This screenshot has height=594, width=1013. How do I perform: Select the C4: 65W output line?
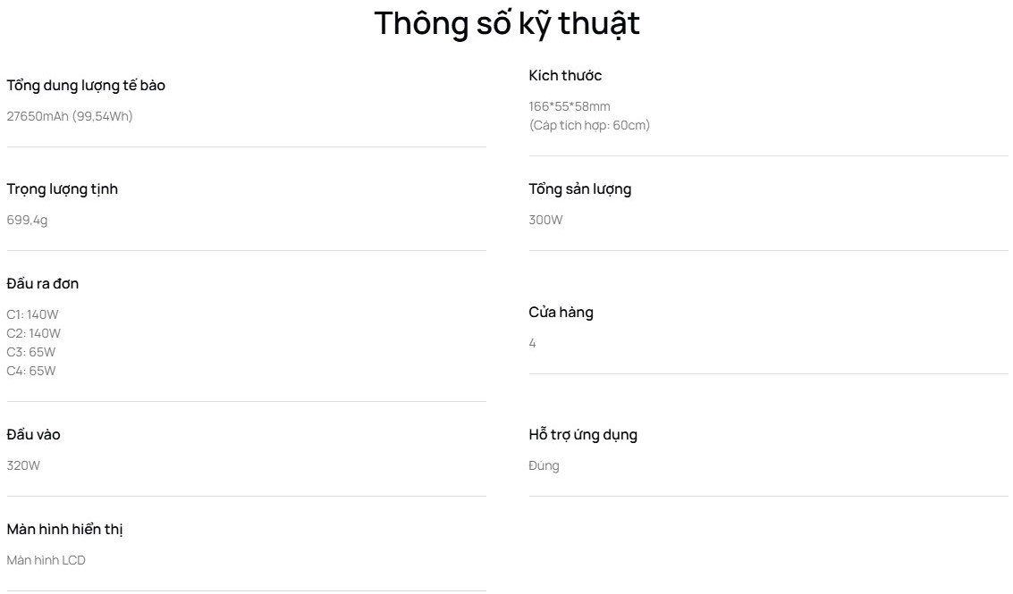(31, 371)
